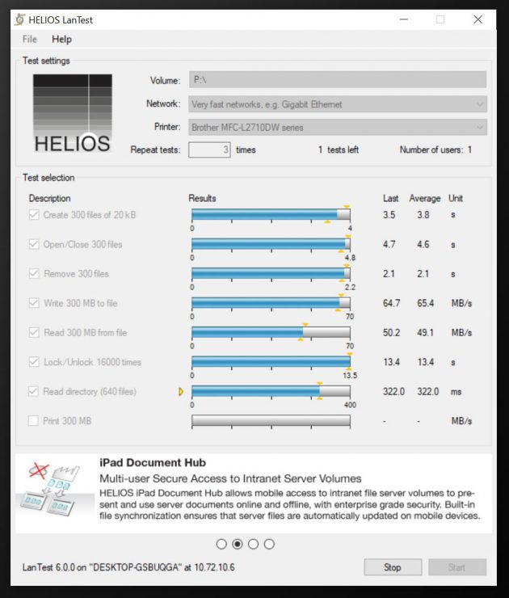Click the LanTest 6.0.0 status text
The image size is (509, 598).
[x=128, y=567]
